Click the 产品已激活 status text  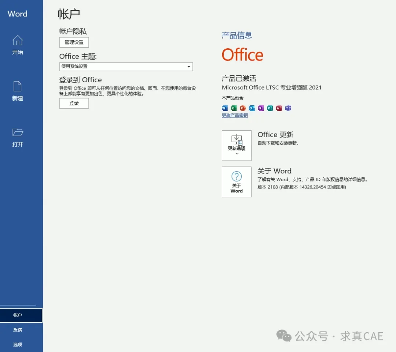tap(239, 78)
